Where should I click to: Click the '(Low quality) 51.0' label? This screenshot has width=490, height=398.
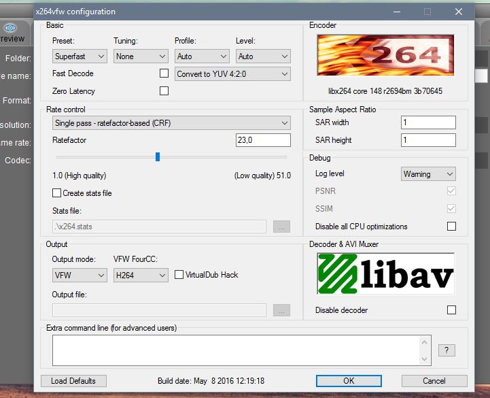pyautogui.click(x=262, y=176)
